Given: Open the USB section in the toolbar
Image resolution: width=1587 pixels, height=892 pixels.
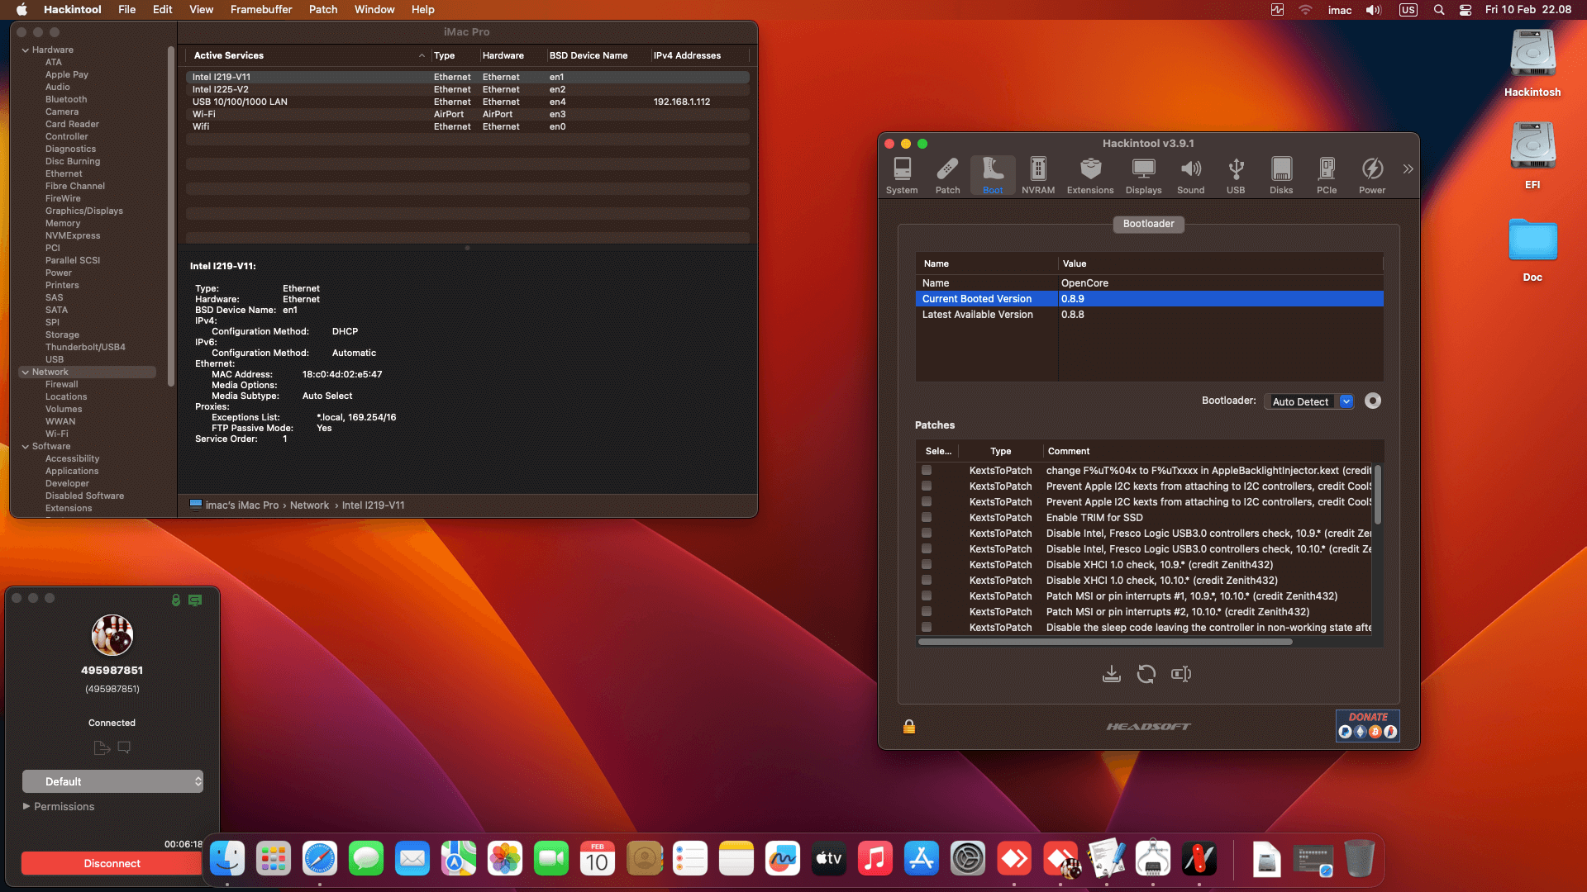Looking at the screenshot, I should coord(1236,173).
